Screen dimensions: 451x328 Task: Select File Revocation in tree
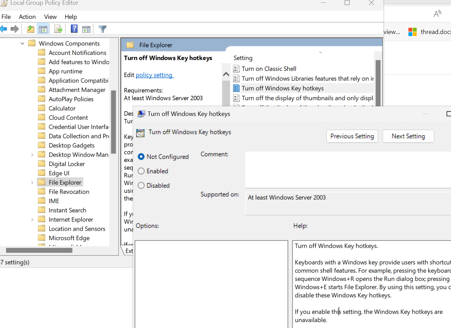69,192
